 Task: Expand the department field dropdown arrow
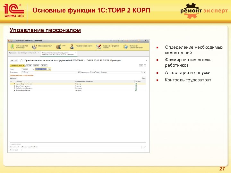click(x=142, y=72)
